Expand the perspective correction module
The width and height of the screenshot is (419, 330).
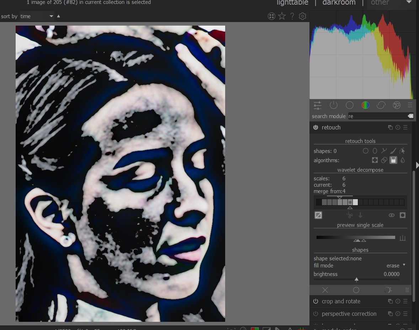[x=349, y=314]
